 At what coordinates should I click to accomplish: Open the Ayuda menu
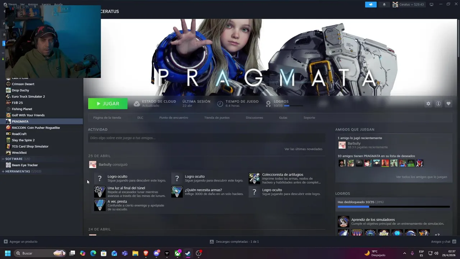(x=58, y=4)
